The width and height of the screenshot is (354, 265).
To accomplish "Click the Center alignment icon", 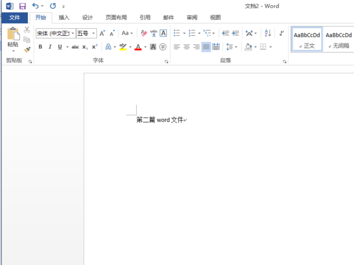I will click(186, 47).
